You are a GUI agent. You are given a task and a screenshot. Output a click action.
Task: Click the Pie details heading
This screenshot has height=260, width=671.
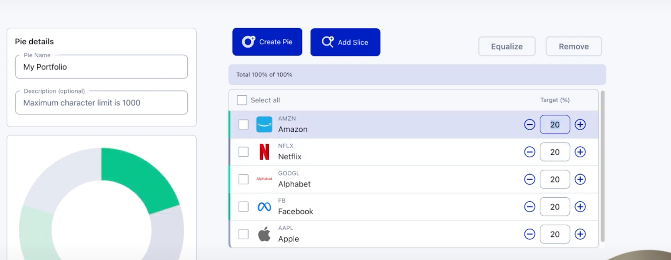[x=34, y=41]
